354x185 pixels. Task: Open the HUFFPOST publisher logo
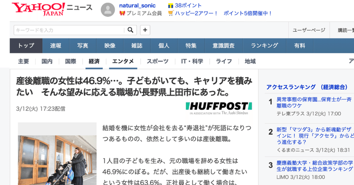(x=219, y=108)
